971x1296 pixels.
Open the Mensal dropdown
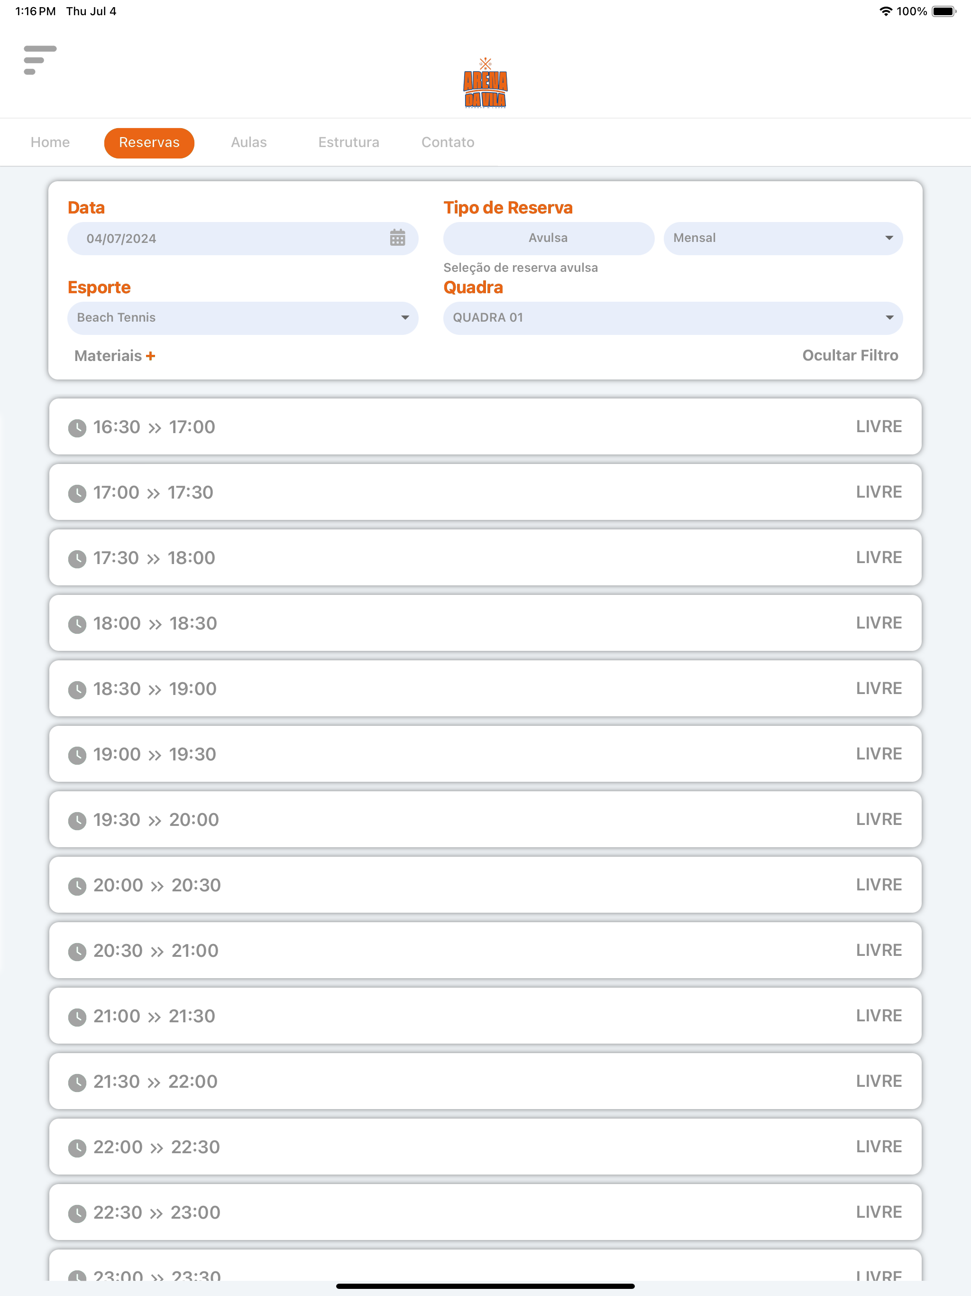pos(783,238)
